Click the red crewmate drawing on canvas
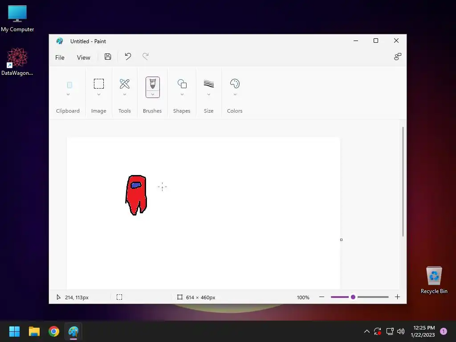 click(136, 195)
